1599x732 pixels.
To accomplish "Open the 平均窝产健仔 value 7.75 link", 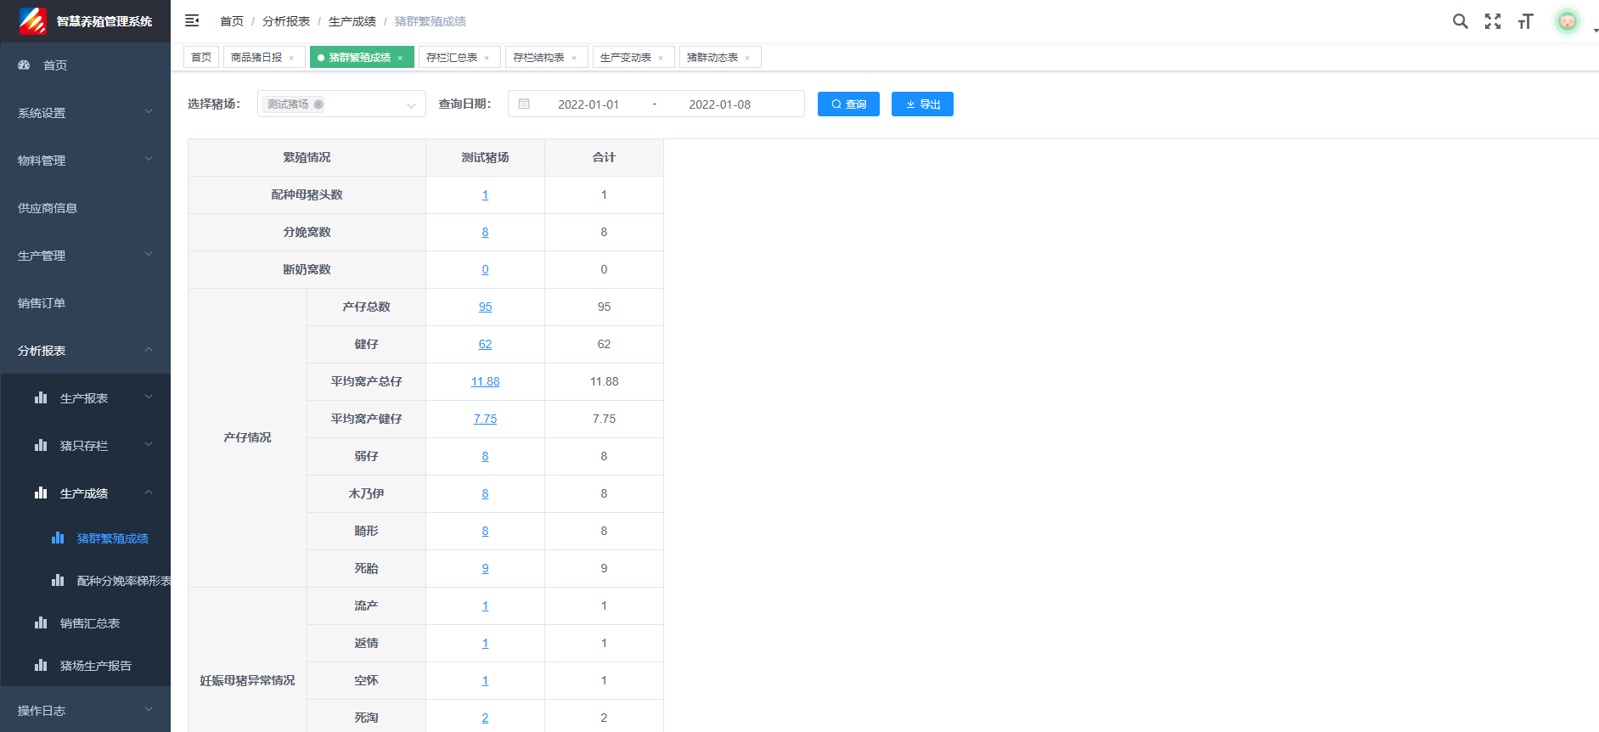I will [485, 419].
